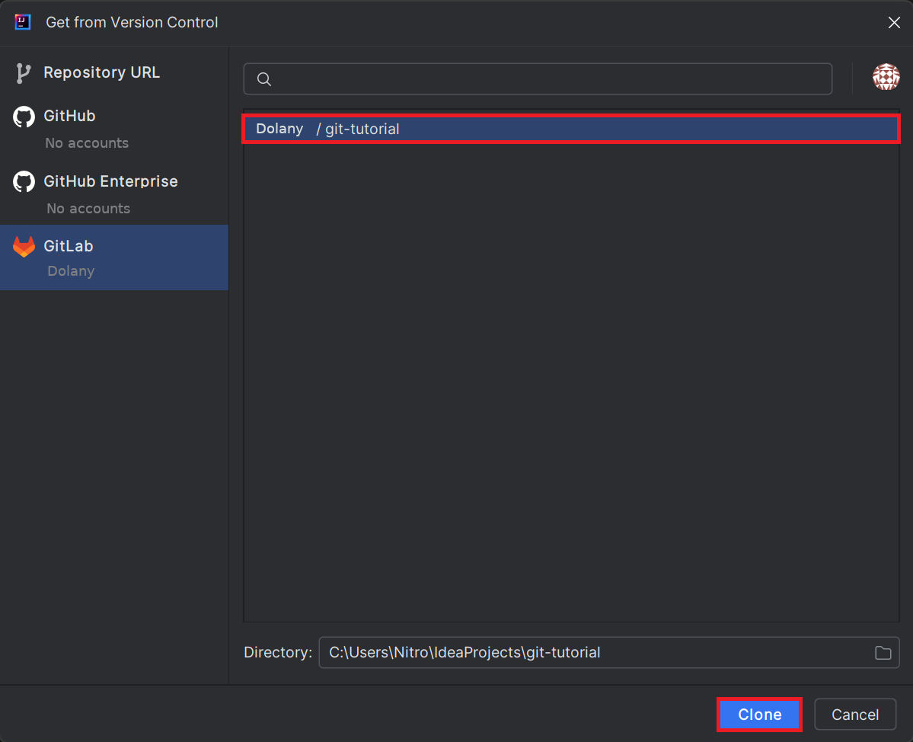Click 'No accounts' text under GitHub
The width and height of the screenshot is (913, 742).
point(87,143)
